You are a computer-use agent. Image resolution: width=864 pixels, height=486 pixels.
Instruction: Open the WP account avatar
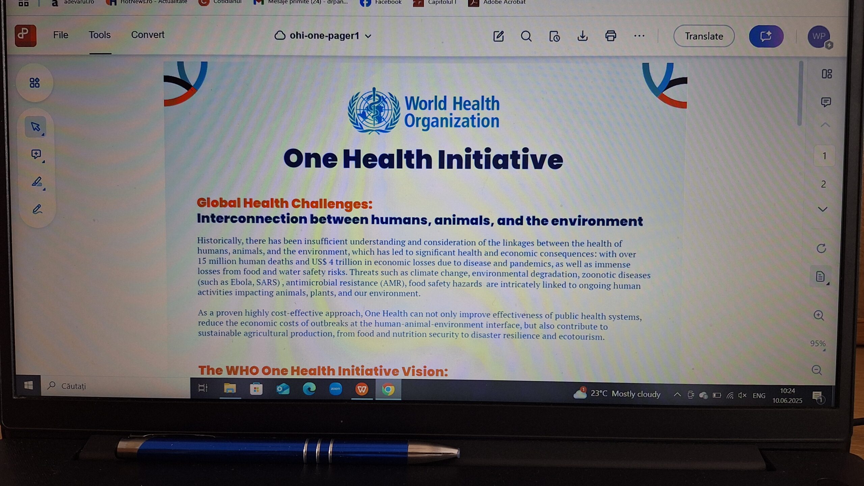(x=819, y=36)
